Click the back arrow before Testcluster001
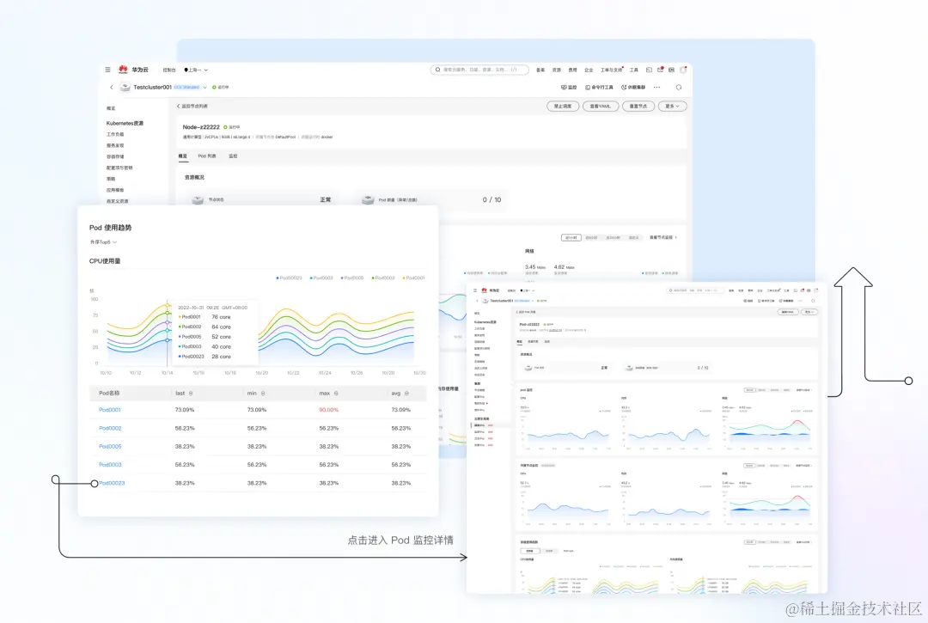The height and width of the screenshot is (623, 928). coord(111,87)
